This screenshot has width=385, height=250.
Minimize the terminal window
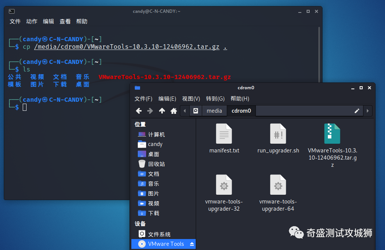(x=300, y=11)
